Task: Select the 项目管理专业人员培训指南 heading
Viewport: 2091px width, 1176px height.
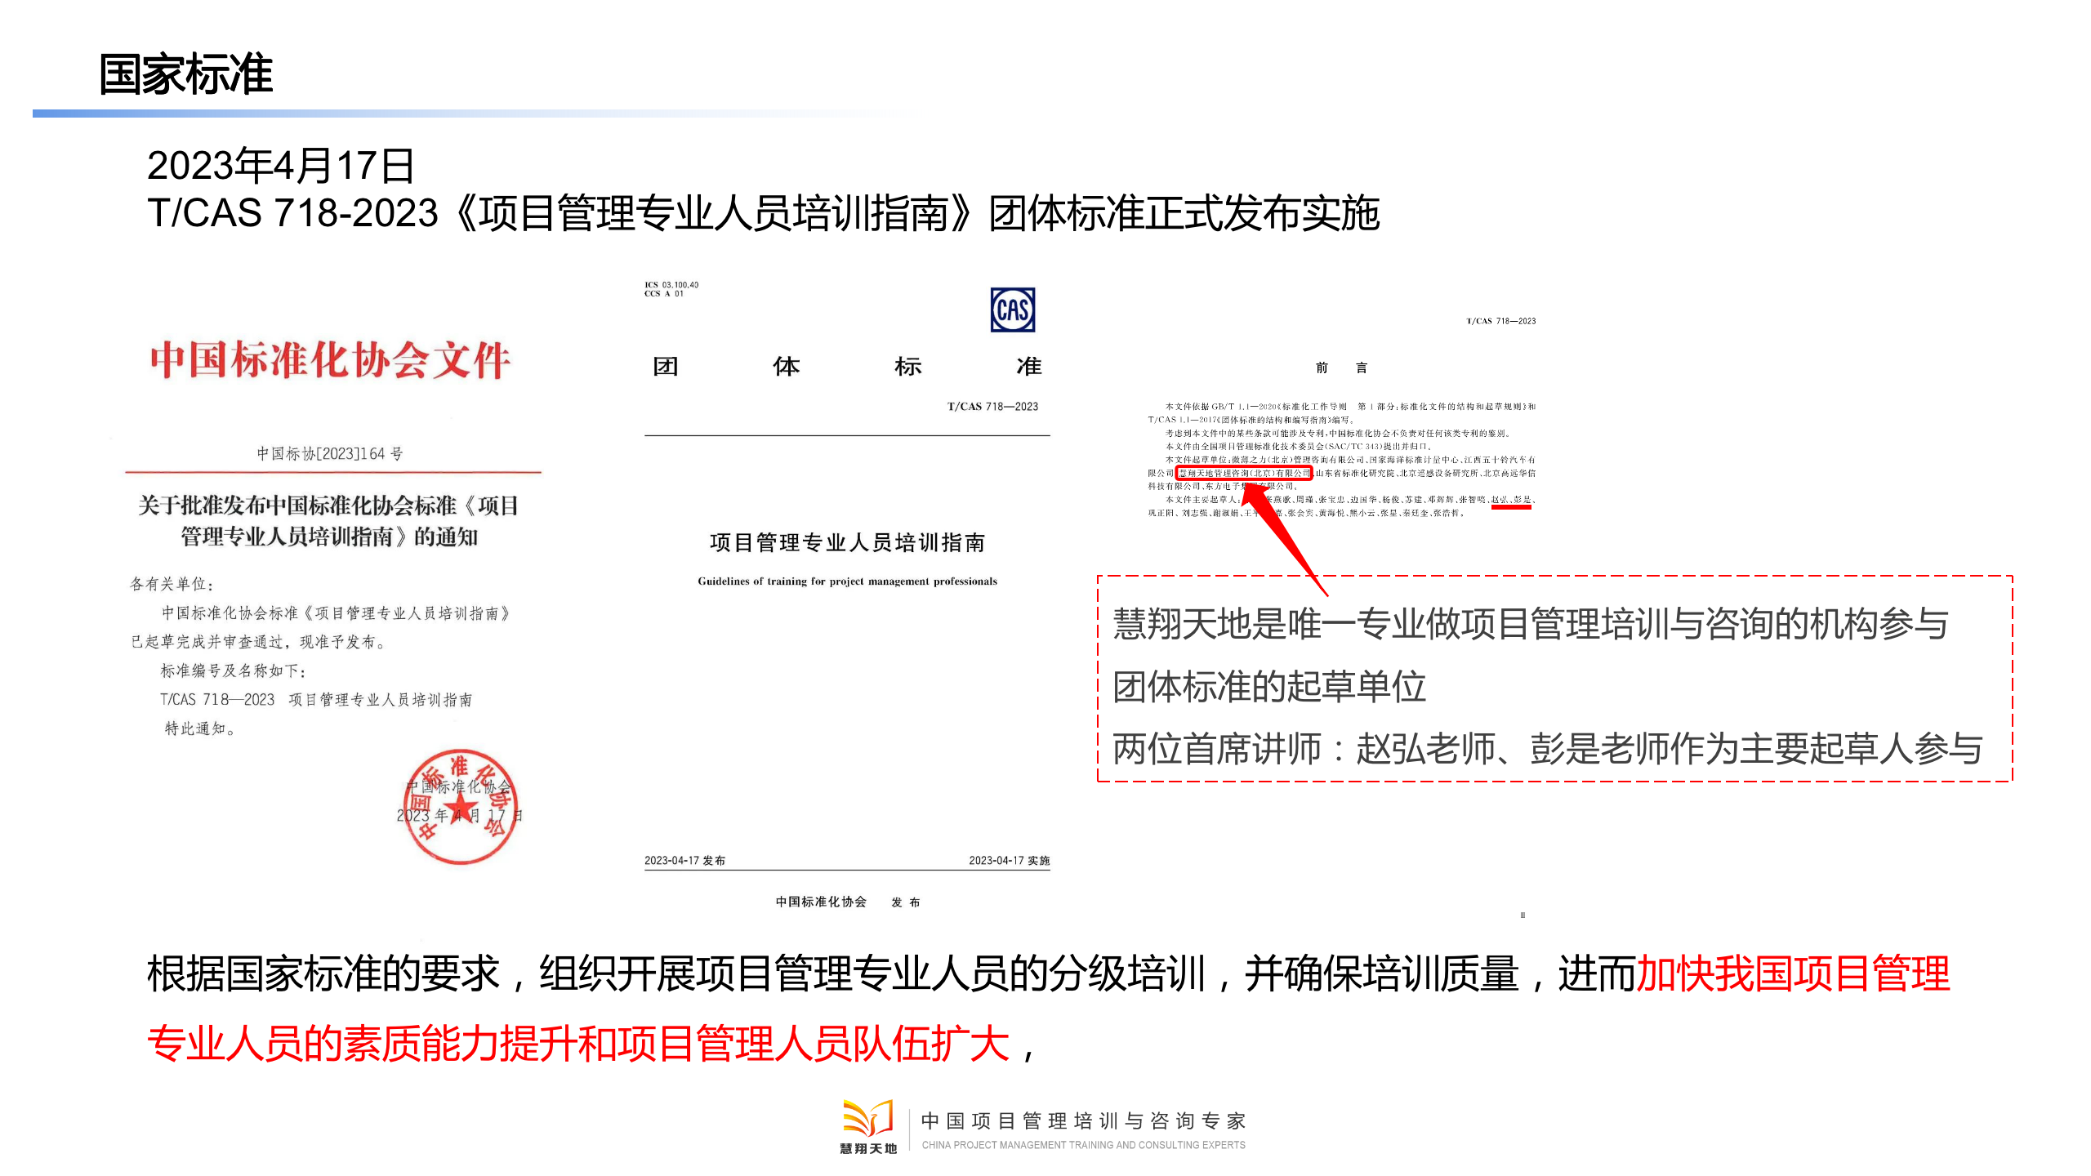Action: click(845, 541)
